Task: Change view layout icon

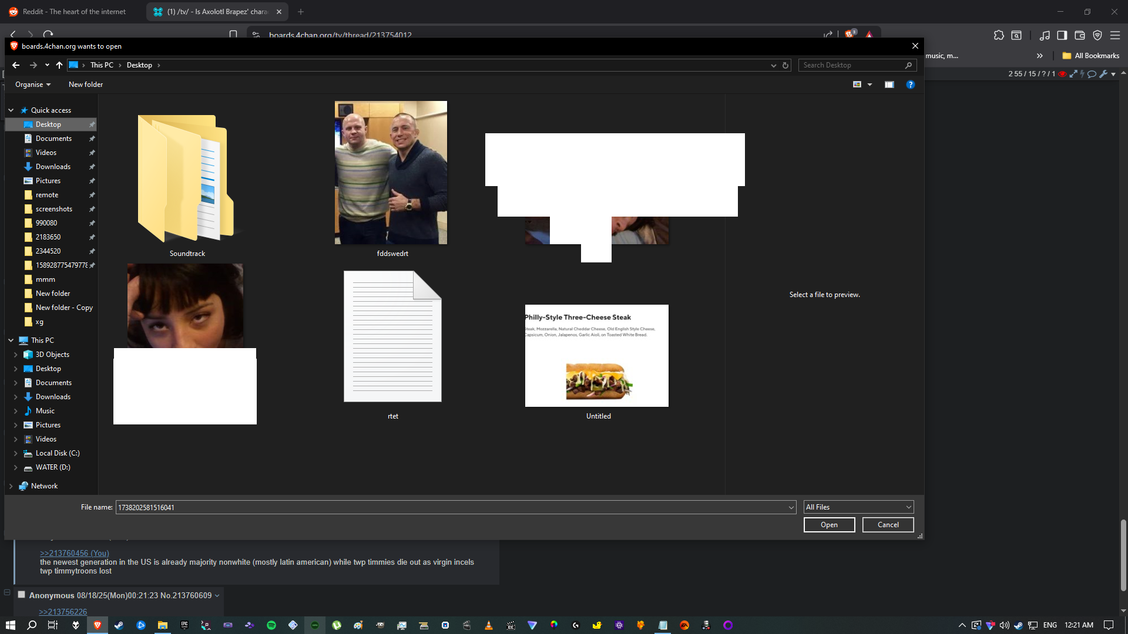Action: coord(857,85)
